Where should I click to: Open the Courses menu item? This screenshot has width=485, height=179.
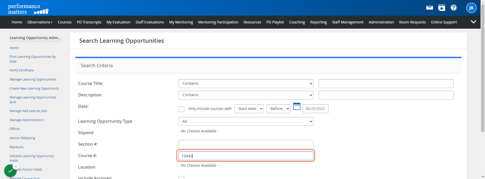pyautogui.click(x=65, y=22)
